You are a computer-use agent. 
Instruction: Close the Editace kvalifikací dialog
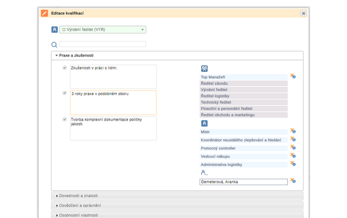[304, 13]
